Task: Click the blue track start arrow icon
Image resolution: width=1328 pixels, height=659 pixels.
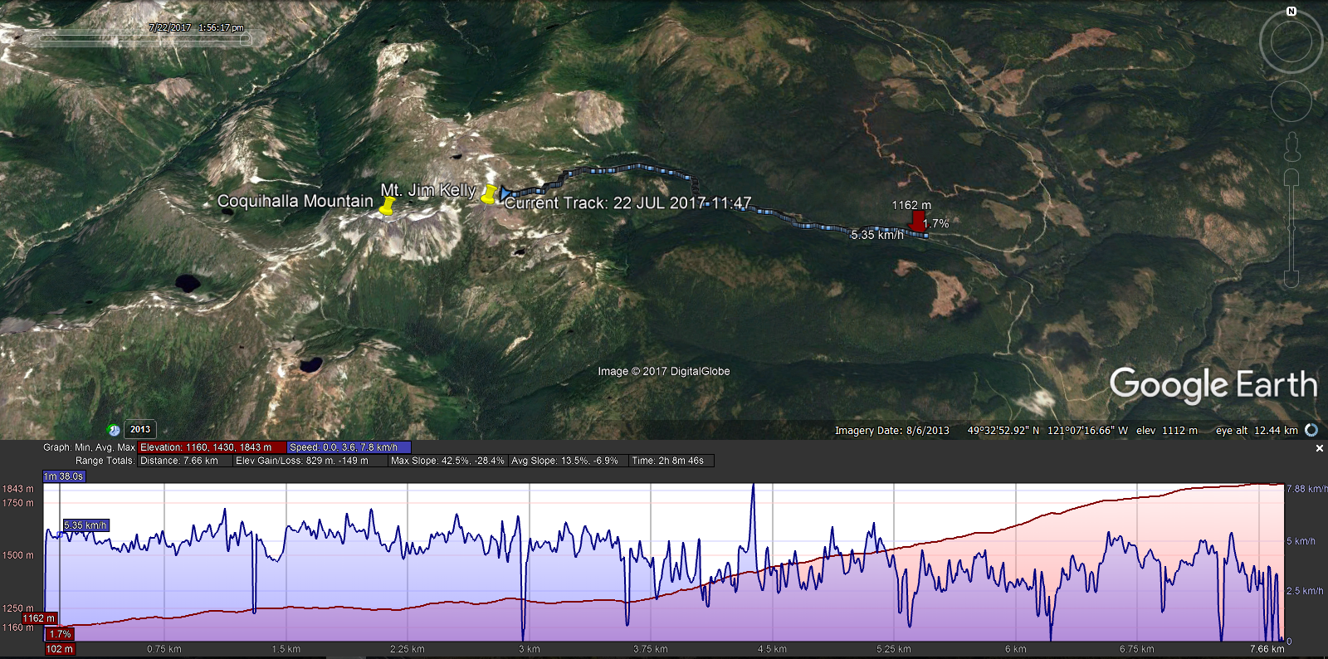Action: 505,193
